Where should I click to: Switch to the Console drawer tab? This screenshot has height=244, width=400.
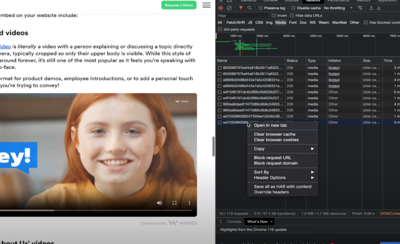coord(234,222)
